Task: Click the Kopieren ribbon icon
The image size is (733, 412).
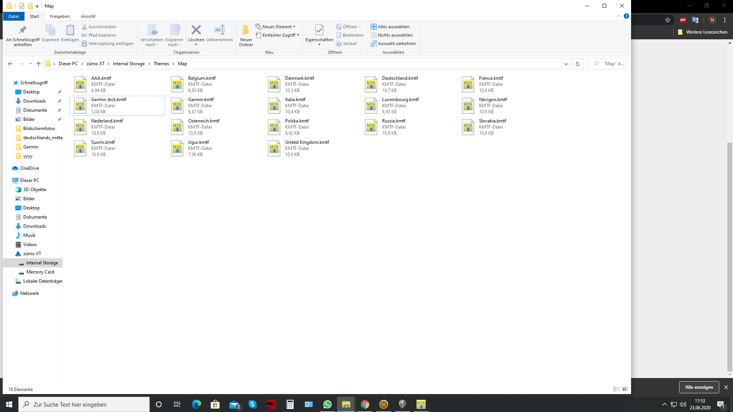Action: (50, 30)
